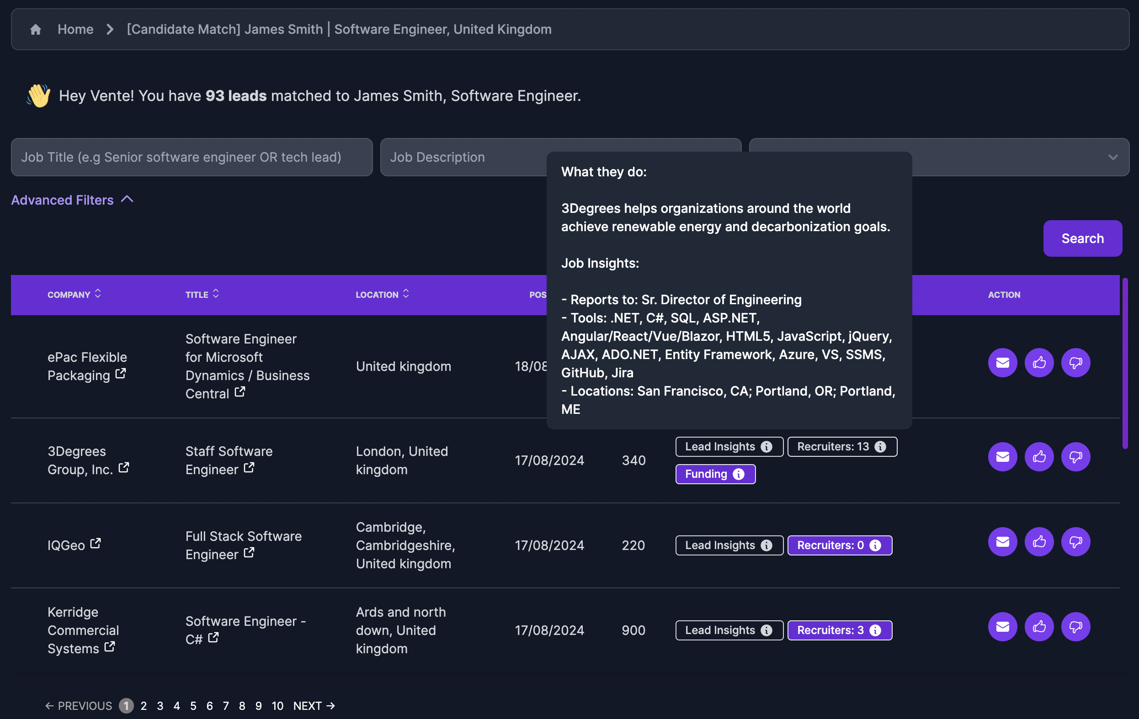The width and height of the screenshot is (1139, 719).
Task: Click the home icon in the breadcrumb bar
Action: point(36,29)
